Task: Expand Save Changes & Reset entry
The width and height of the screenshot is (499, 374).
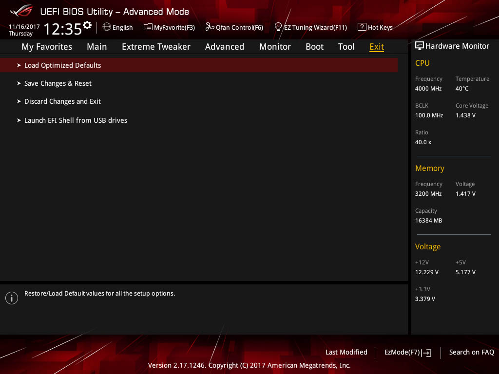Action: pos(54,83)
